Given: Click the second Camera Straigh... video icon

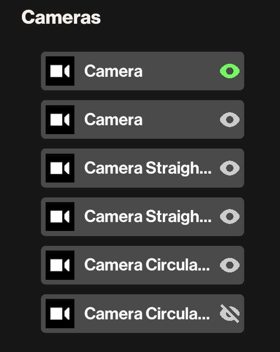Looking at the screenshot, I should (60, 217).
